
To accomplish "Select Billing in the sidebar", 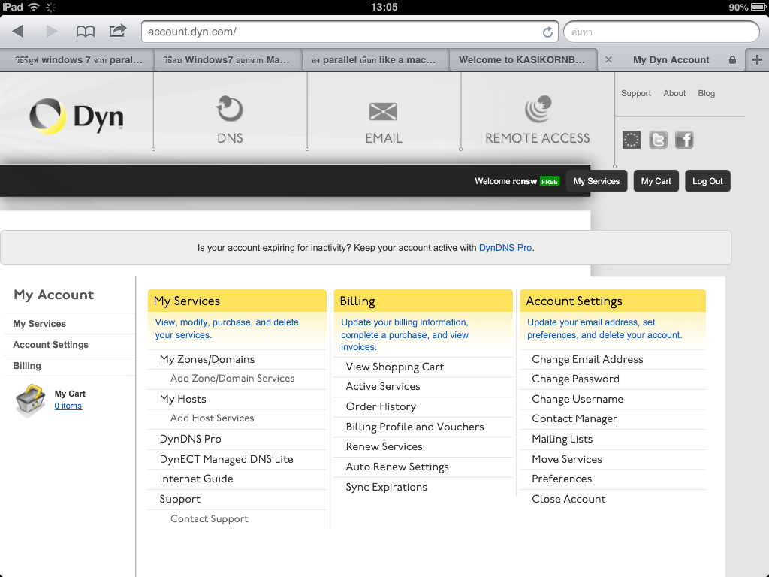I will point(27,366).
